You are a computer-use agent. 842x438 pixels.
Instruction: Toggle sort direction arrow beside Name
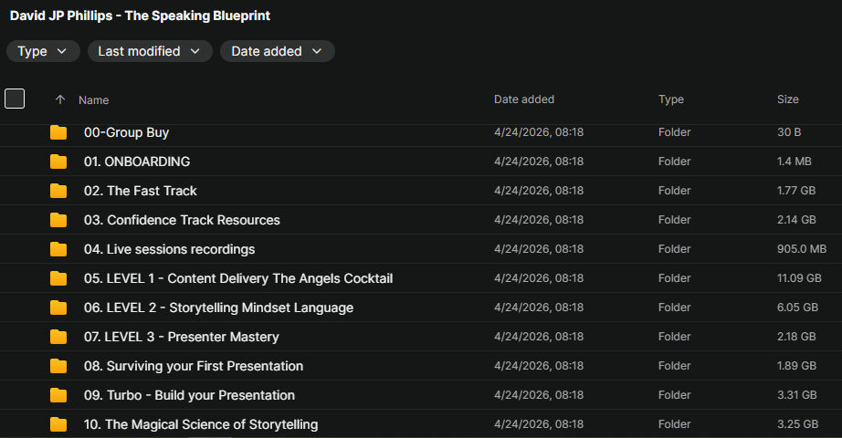60,99
